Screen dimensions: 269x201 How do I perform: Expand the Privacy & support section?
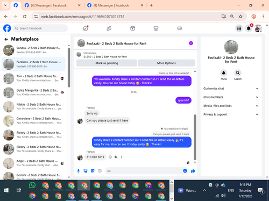click(231, 114)
